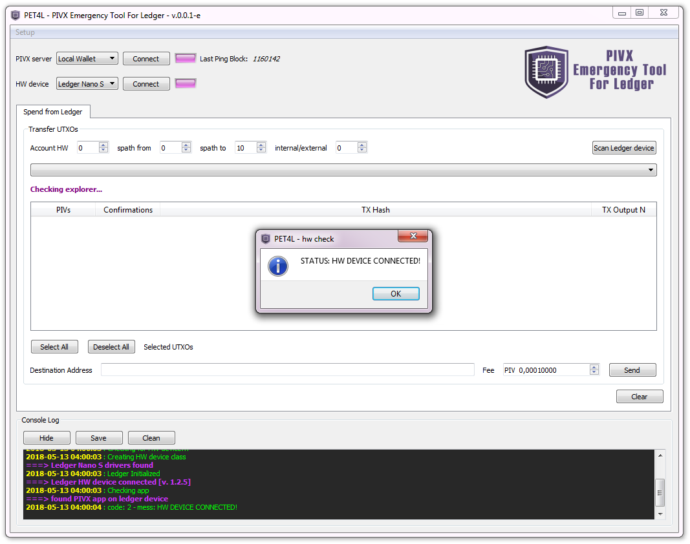The height and width of the screenshot is (544, 690).
Task: Click the Last Ping Block value 1160142
Action: pos(266,59)
